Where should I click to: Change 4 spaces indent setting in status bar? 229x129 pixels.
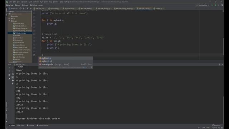214,128
